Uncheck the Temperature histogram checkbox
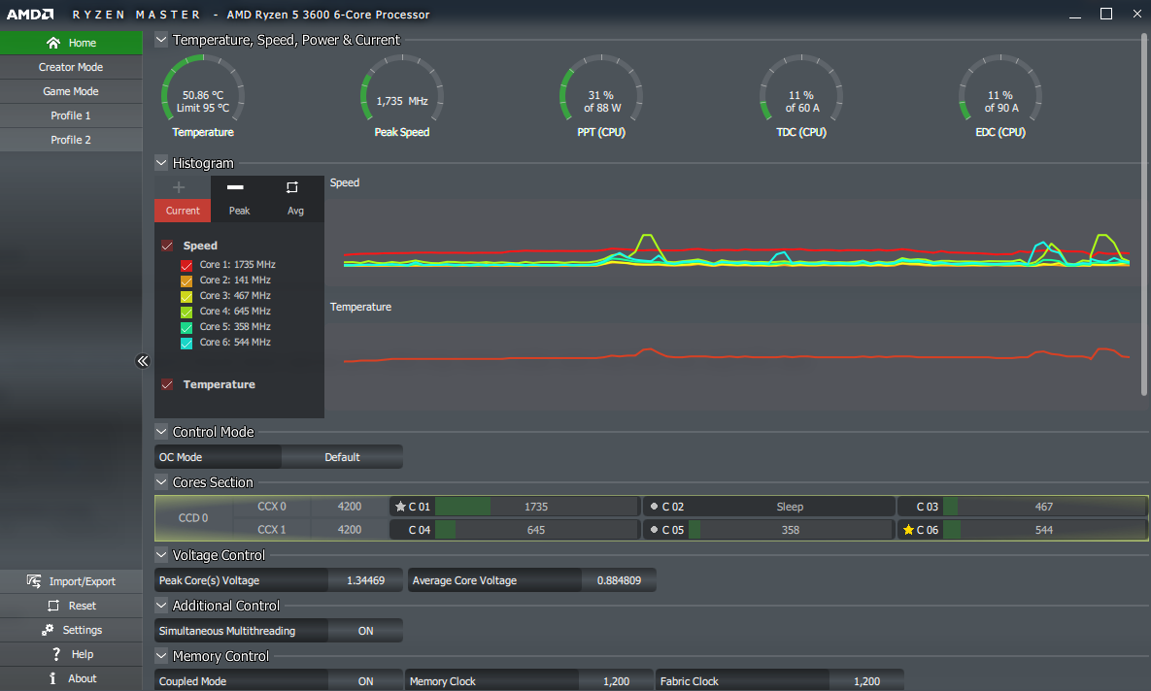 [x=167, y=384]
